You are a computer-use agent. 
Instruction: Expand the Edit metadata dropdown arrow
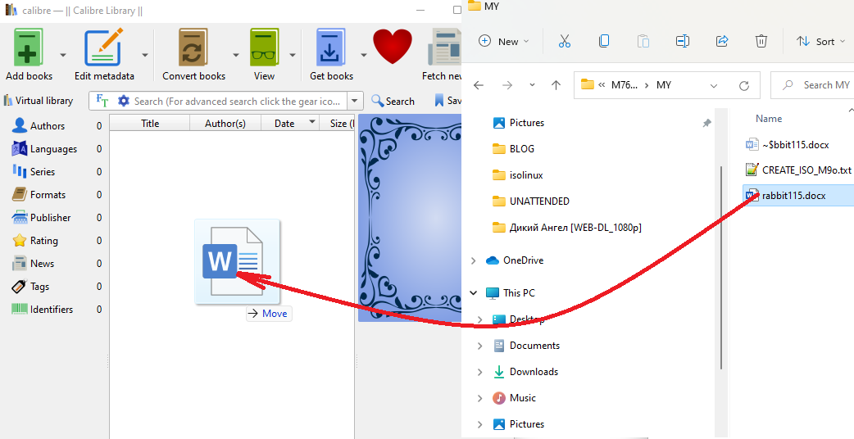pyautogui.click(x=145, y=55)
